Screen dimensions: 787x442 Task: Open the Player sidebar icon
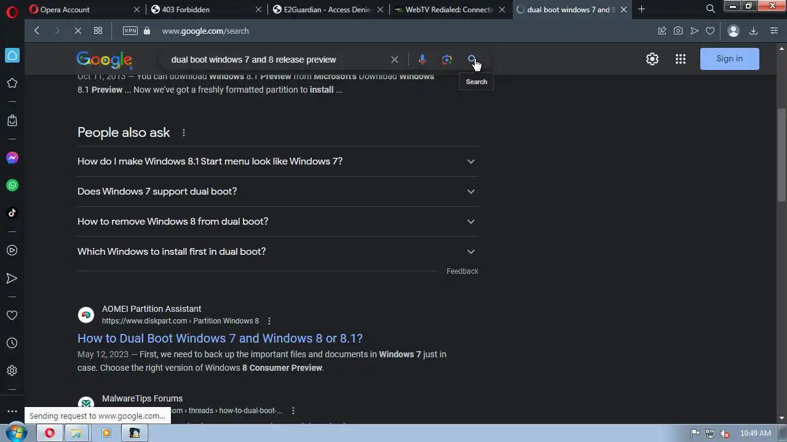click(12, 250)
